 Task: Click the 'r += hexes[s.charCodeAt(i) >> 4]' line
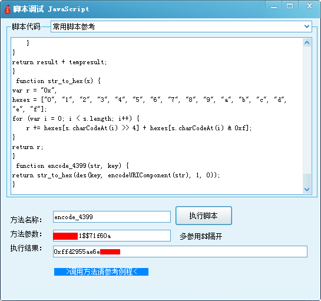pos(139,128)
